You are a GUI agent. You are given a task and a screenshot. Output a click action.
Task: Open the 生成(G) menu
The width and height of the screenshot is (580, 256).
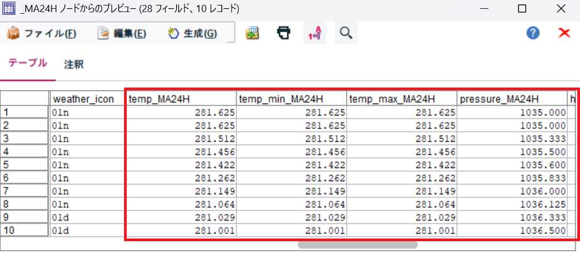[x=193, y=33]
